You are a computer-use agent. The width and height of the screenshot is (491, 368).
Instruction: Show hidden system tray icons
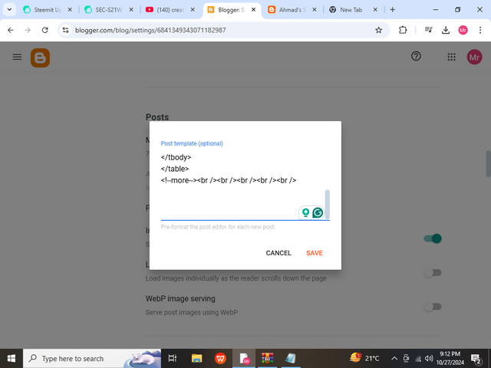[x=394, y=358]
